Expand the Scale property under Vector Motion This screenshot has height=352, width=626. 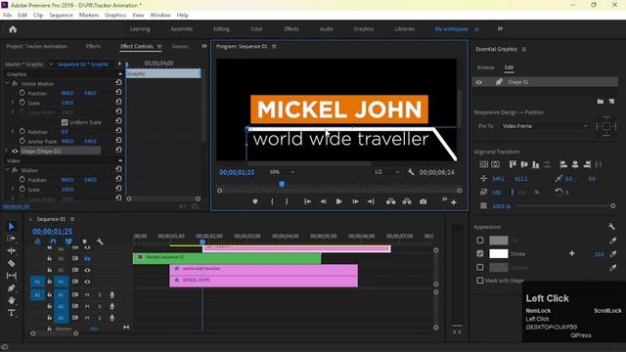(x=13, y=103)
